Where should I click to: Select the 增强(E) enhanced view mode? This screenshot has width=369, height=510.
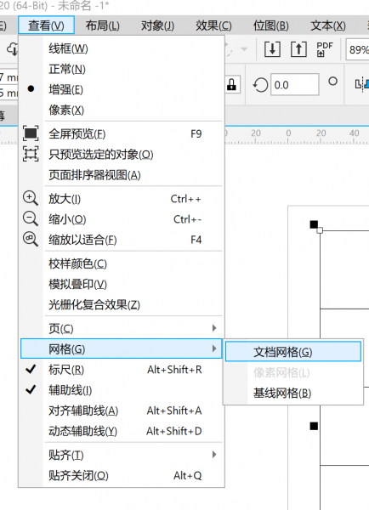coord(122,89)
